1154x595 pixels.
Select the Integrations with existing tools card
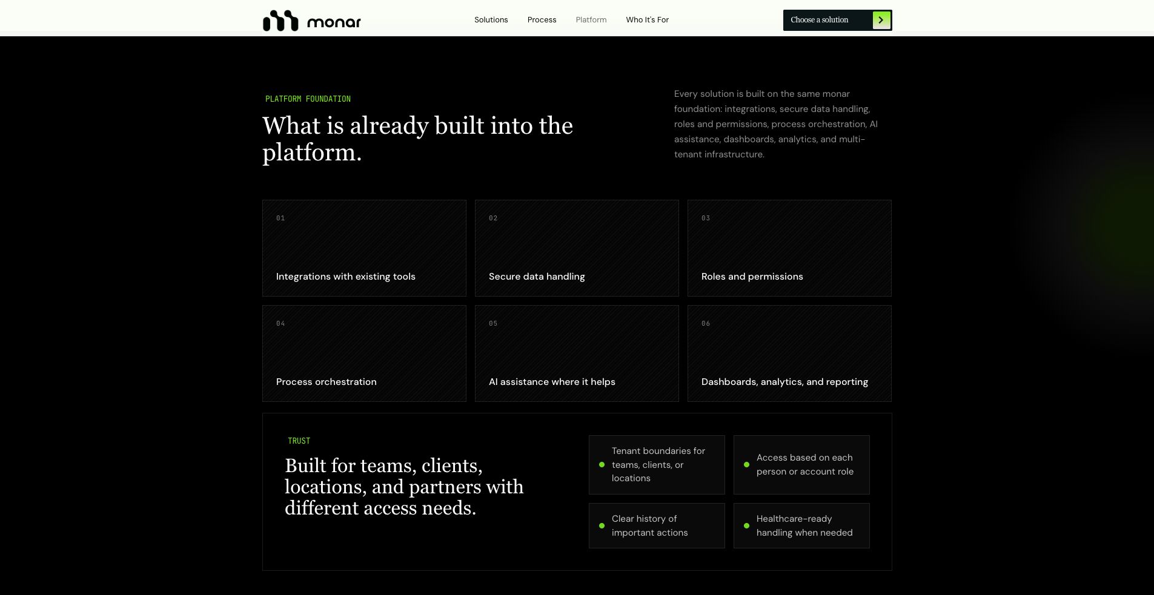click(x=364, y=248)
